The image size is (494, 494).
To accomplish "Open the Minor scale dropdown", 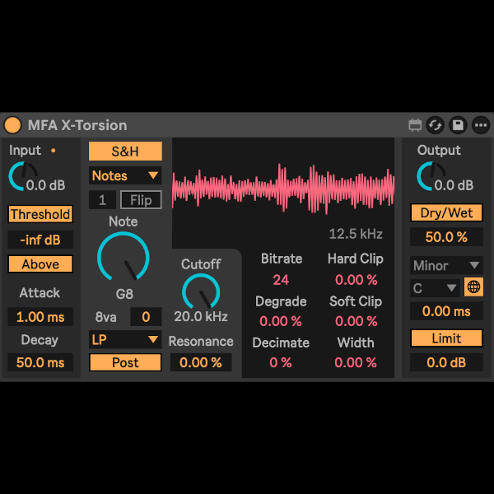I will point(446,265).
